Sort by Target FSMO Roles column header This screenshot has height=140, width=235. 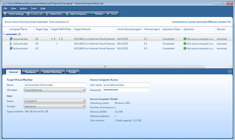coord(61,29)
